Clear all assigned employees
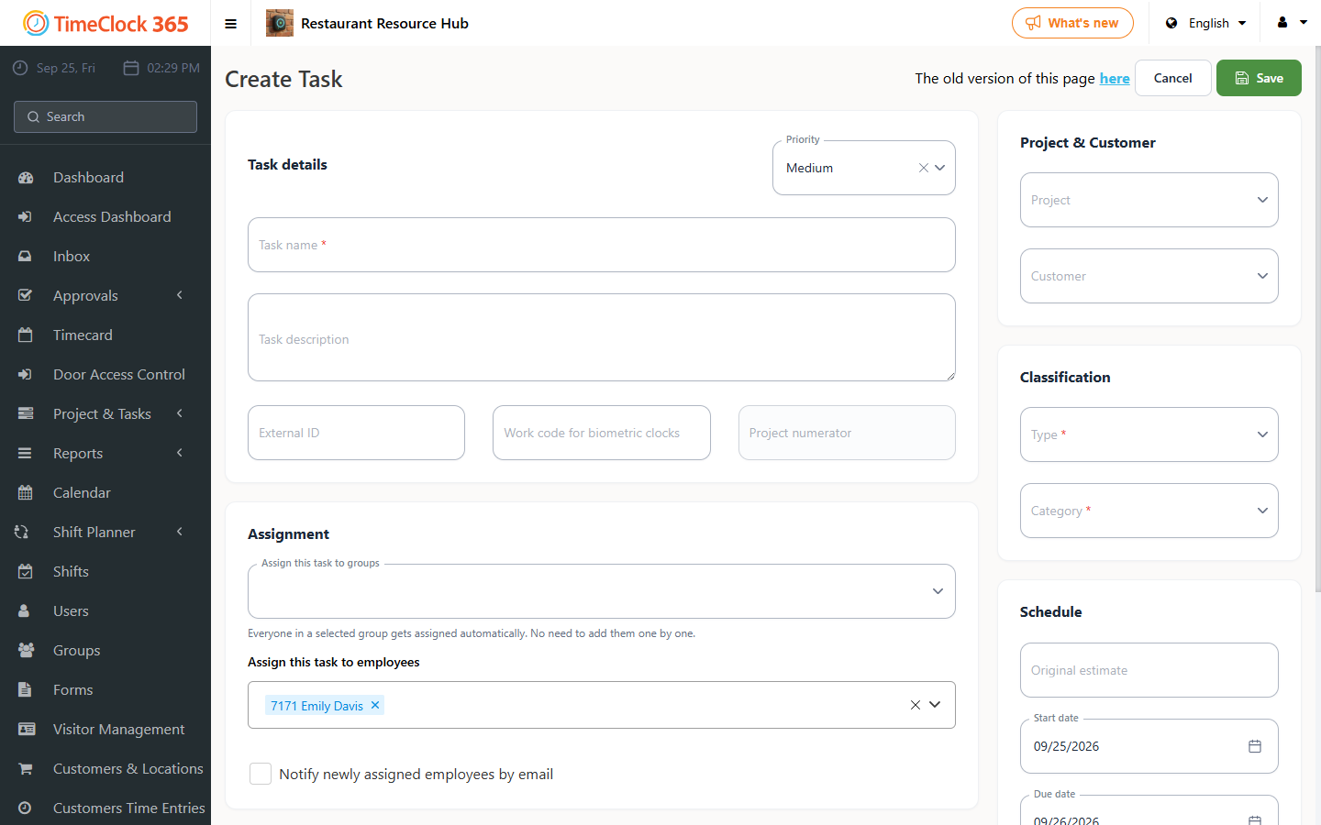This screenshot has width=1321, height=825. tap(915, 705)
